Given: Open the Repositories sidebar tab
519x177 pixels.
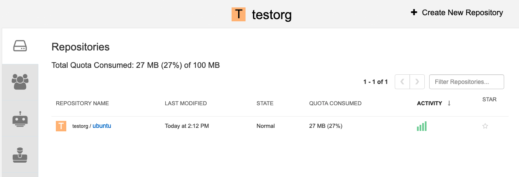Looking at the screenshot, I should pos(20,46).
